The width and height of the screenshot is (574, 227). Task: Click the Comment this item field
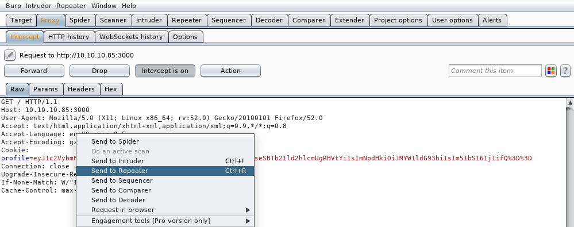(x=495, y=71)
